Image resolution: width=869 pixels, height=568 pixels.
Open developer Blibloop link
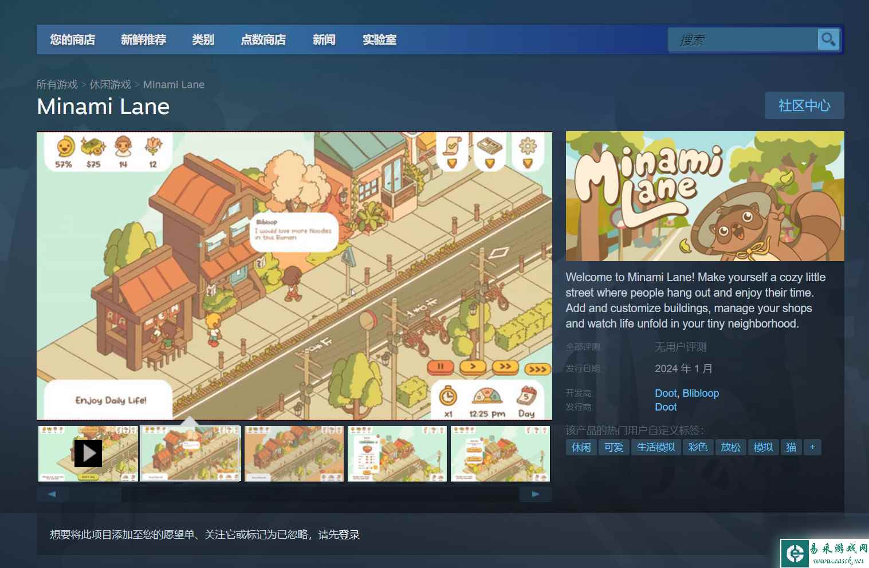701,393
